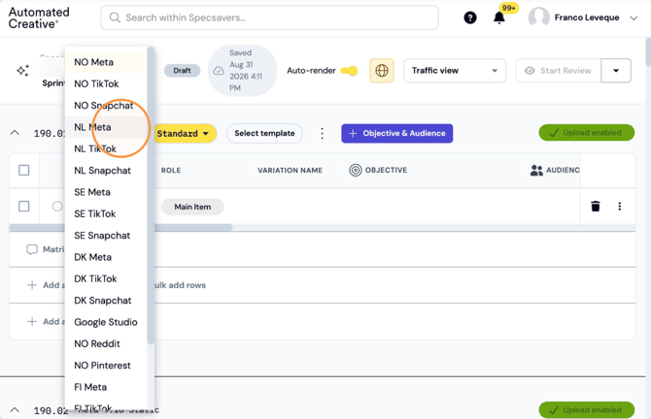This screenshot has height=419, width=651.
Task: Choose NL Meta from the list
Action: (x=106, y=127)
